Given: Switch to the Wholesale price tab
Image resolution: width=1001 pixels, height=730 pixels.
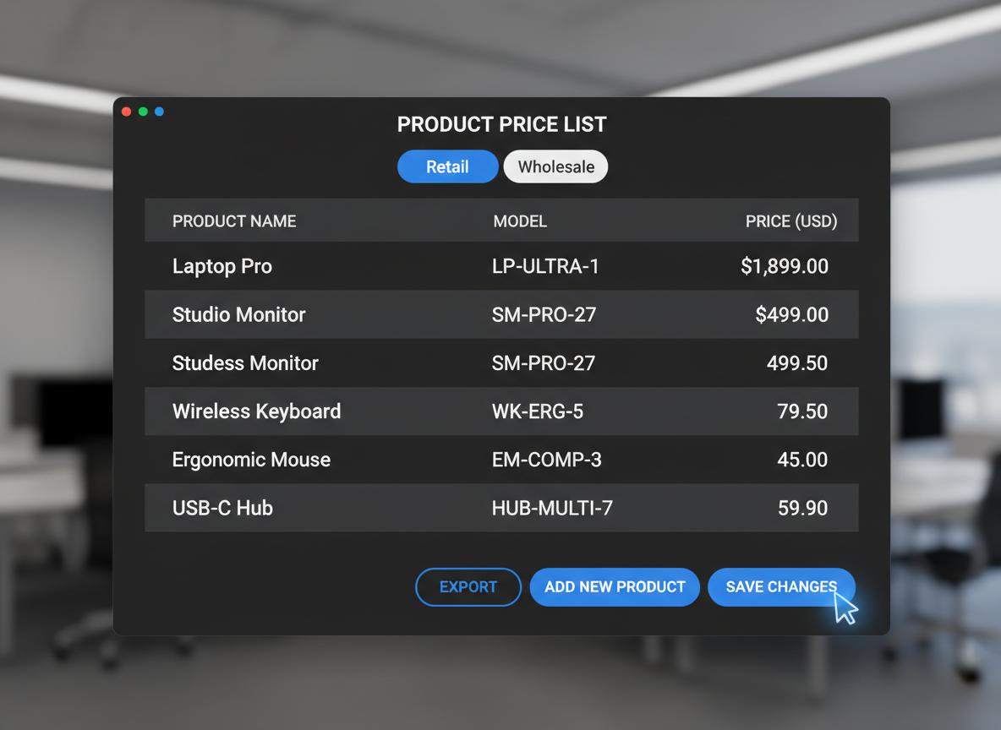Looking at the screenshot, I should pos(555,166).
